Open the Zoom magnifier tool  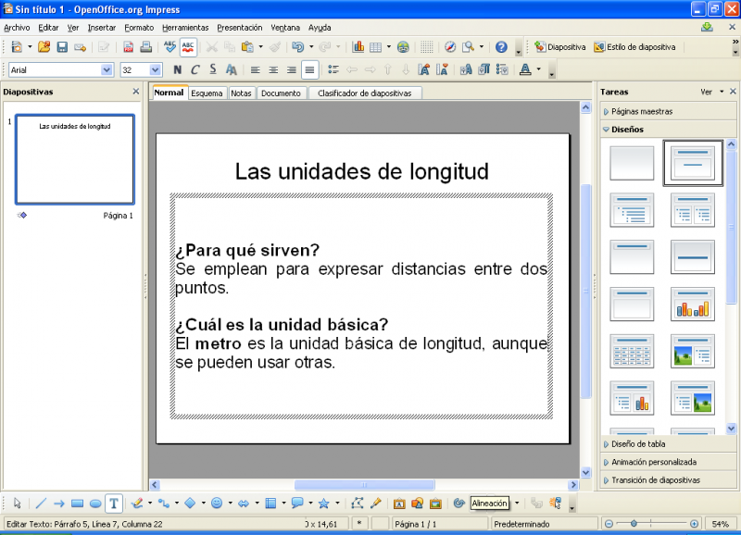point(468,47)
